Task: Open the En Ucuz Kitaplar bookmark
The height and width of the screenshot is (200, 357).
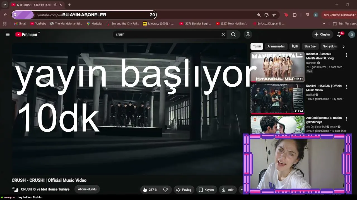Action: [268, 24]
